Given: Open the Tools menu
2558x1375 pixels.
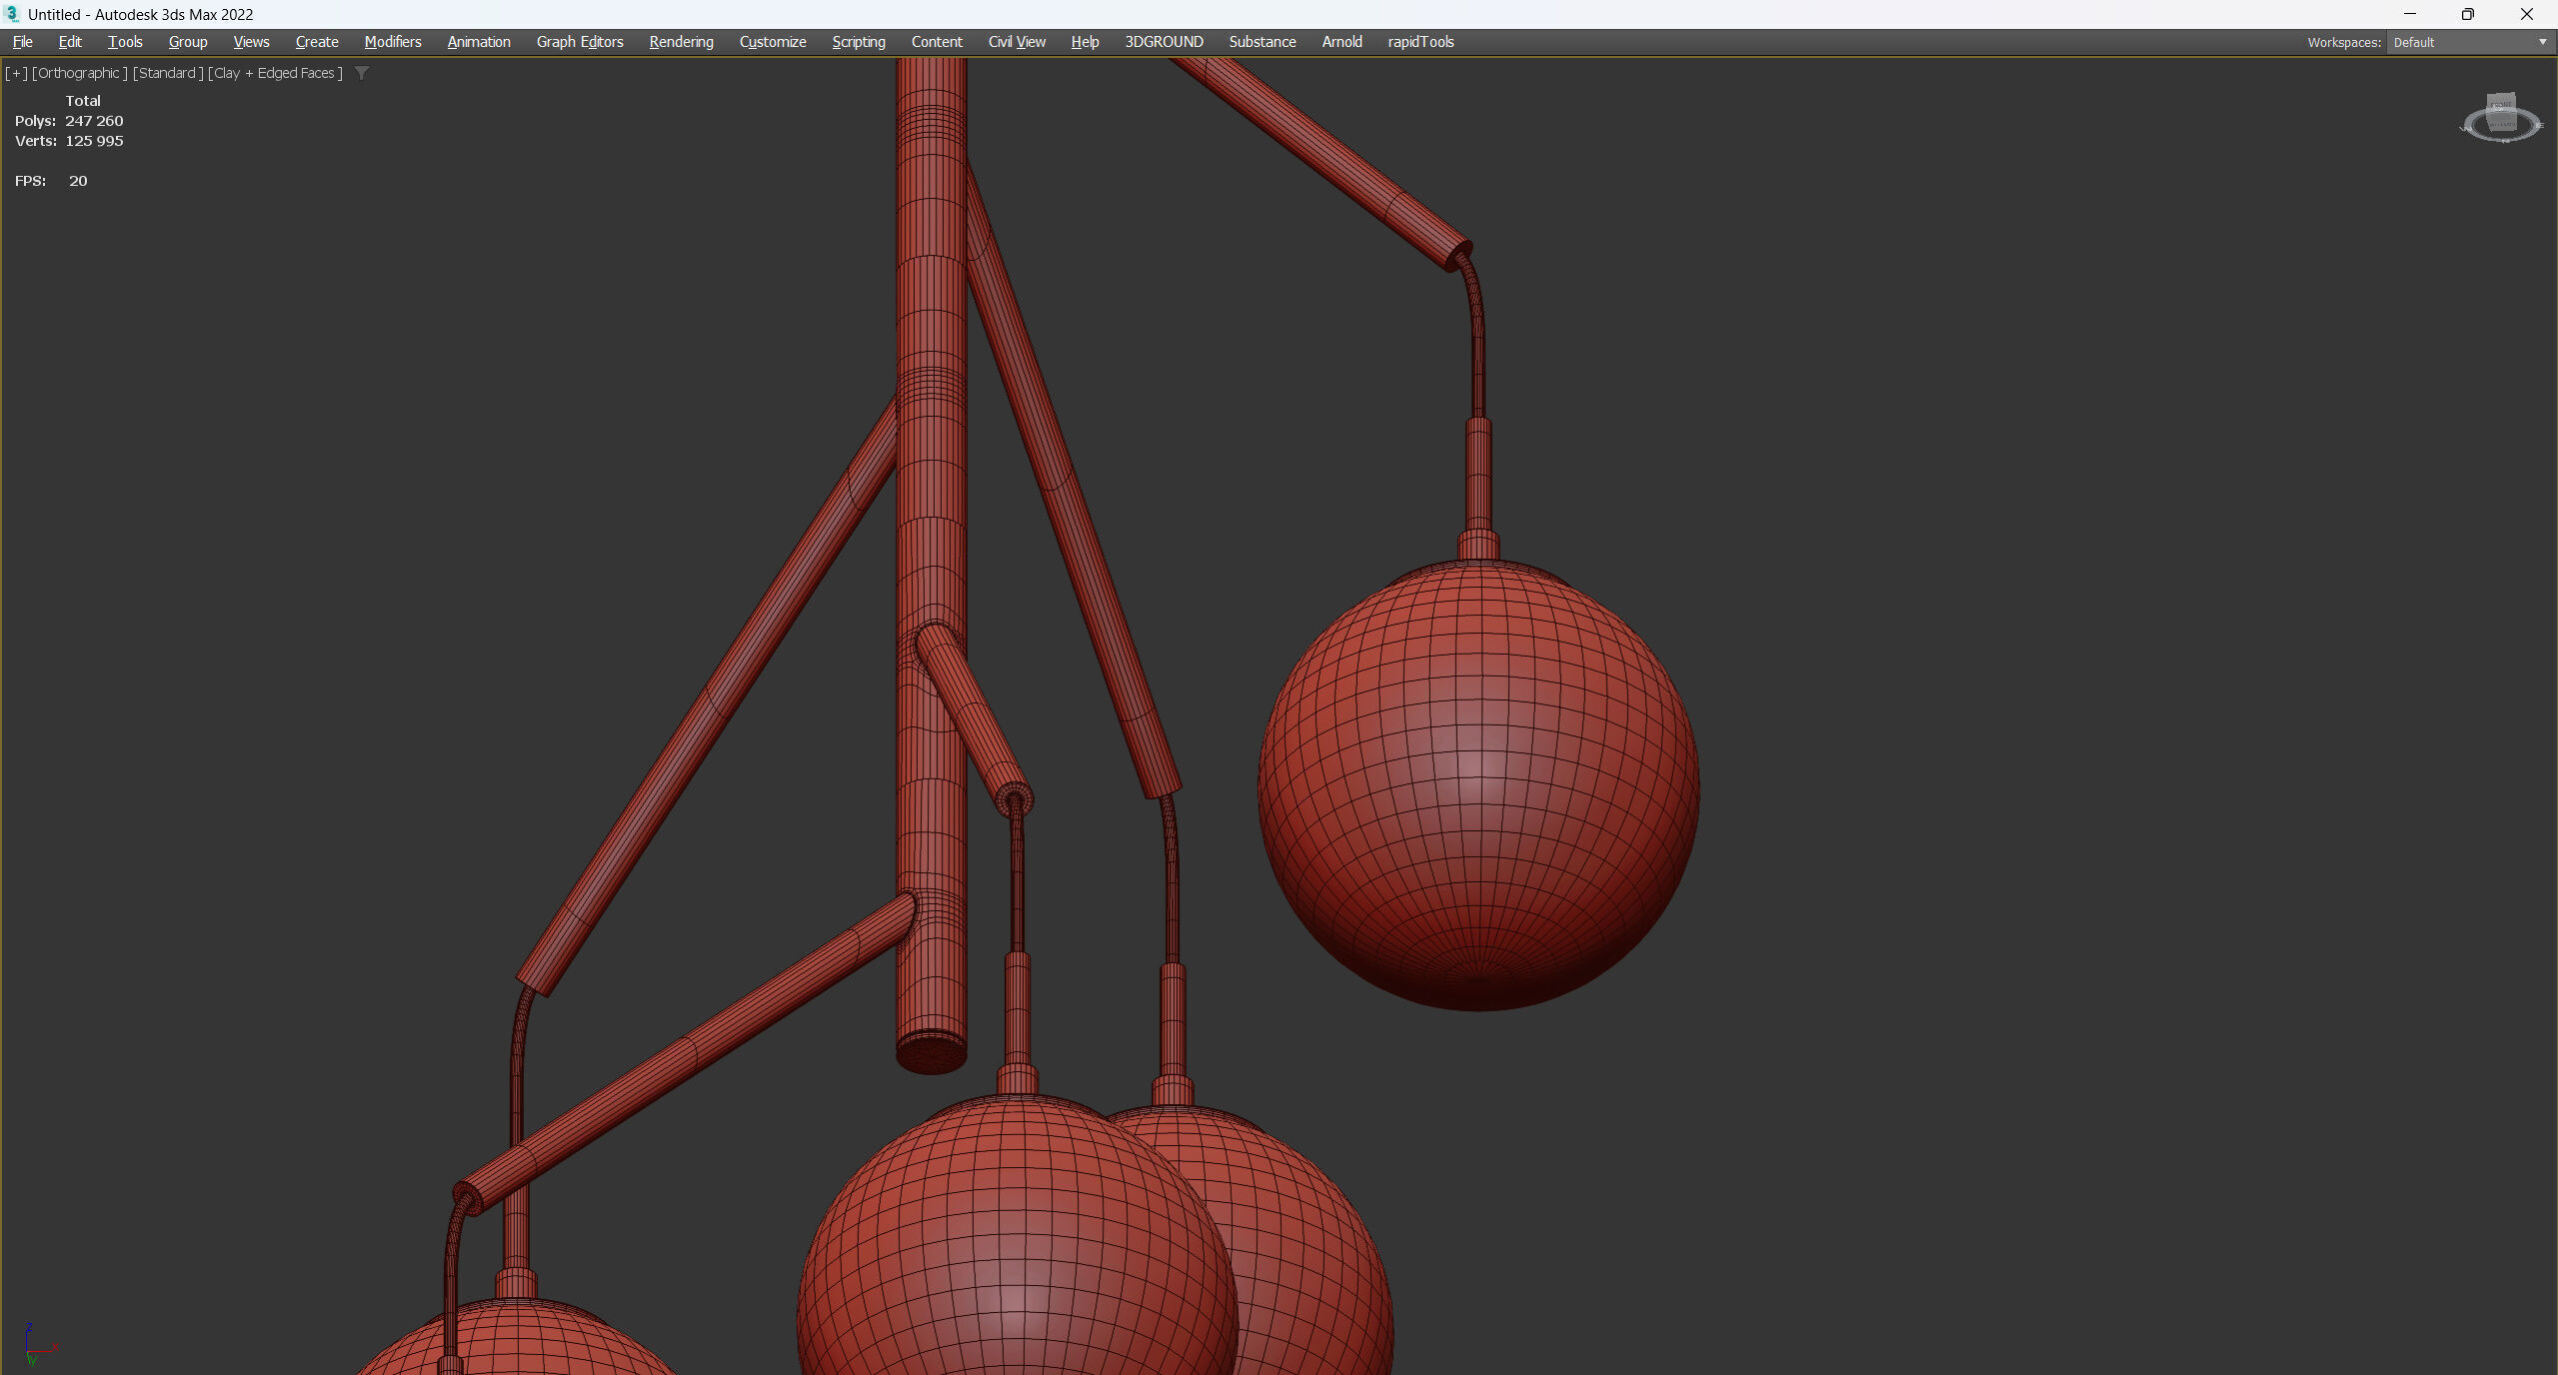Looking at the screenshot, I should (x=125, y=42).
